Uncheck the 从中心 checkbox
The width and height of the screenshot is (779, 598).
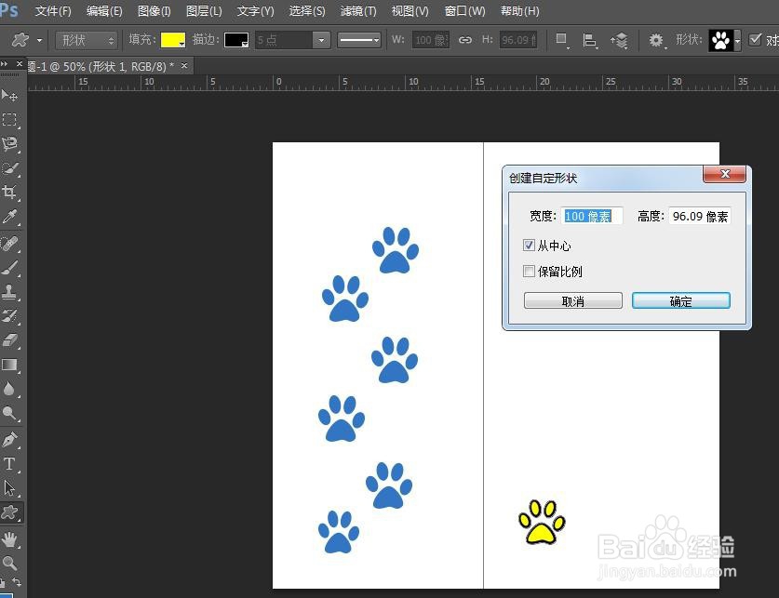pyautogui.click(x=530, y=246)
